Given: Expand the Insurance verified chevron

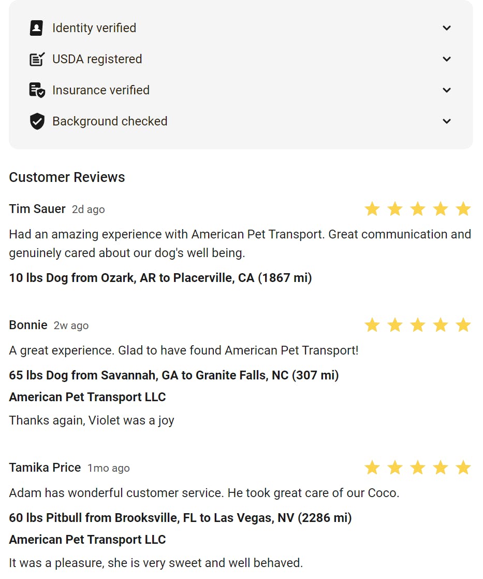Looking at the screenshot, I should (447, 90).
